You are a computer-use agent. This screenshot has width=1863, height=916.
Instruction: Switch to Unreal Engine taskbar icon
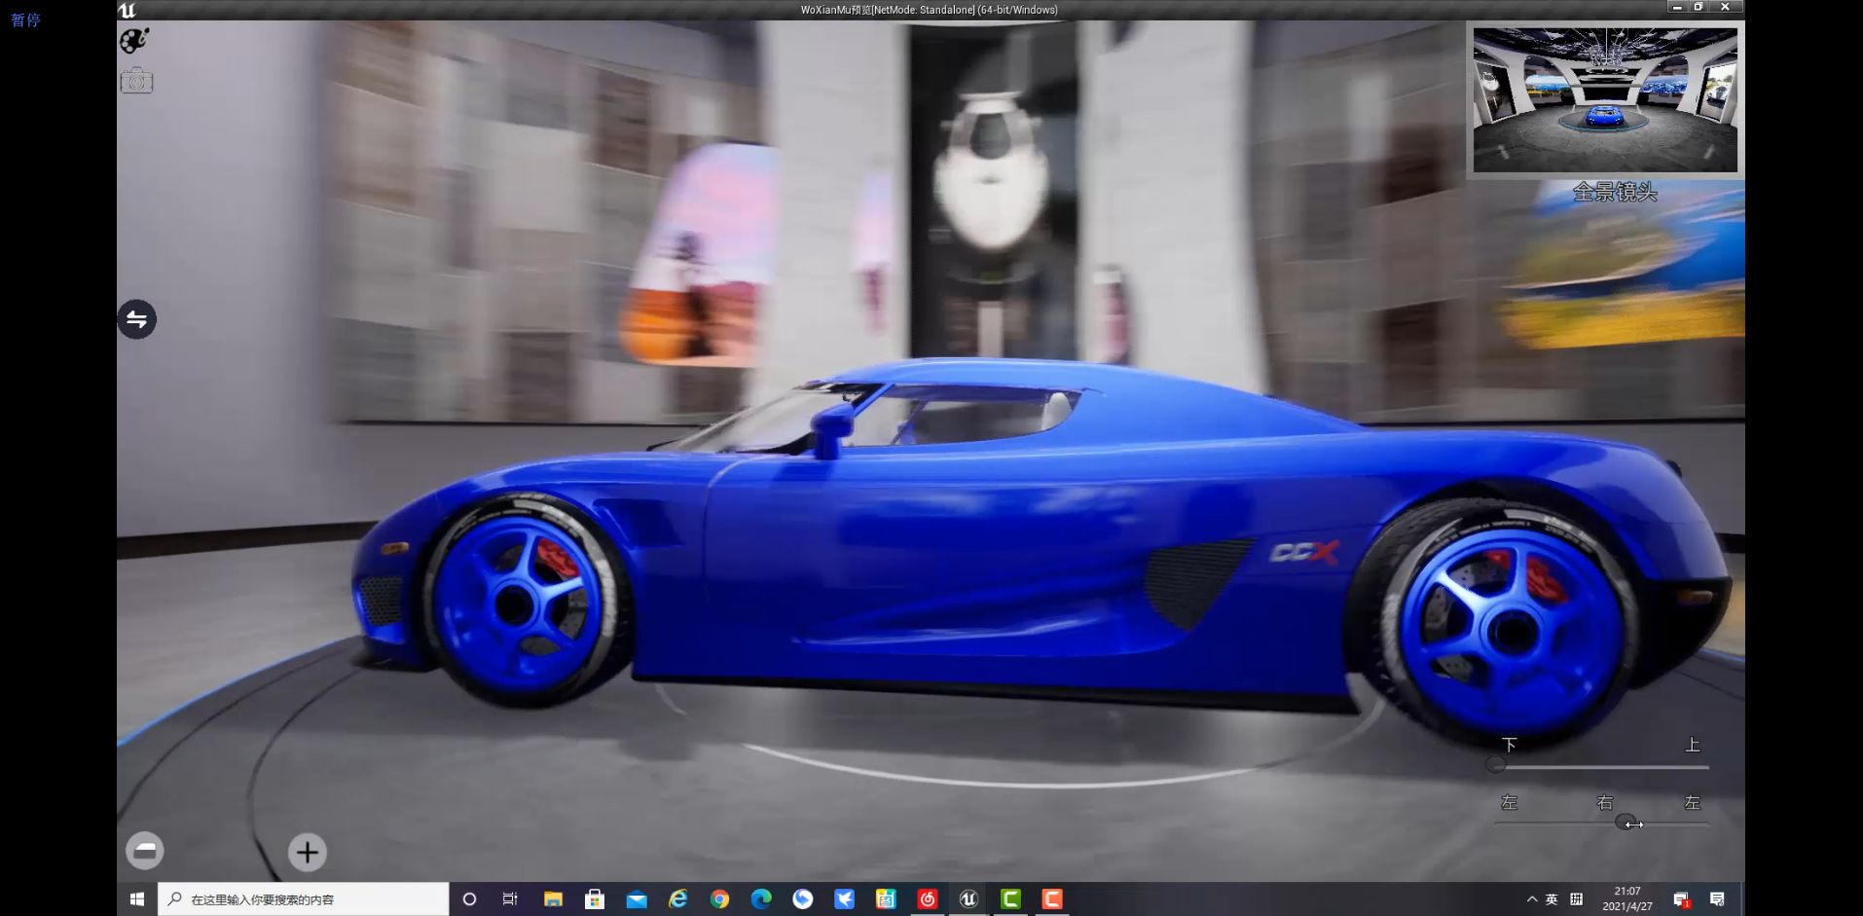968,899
